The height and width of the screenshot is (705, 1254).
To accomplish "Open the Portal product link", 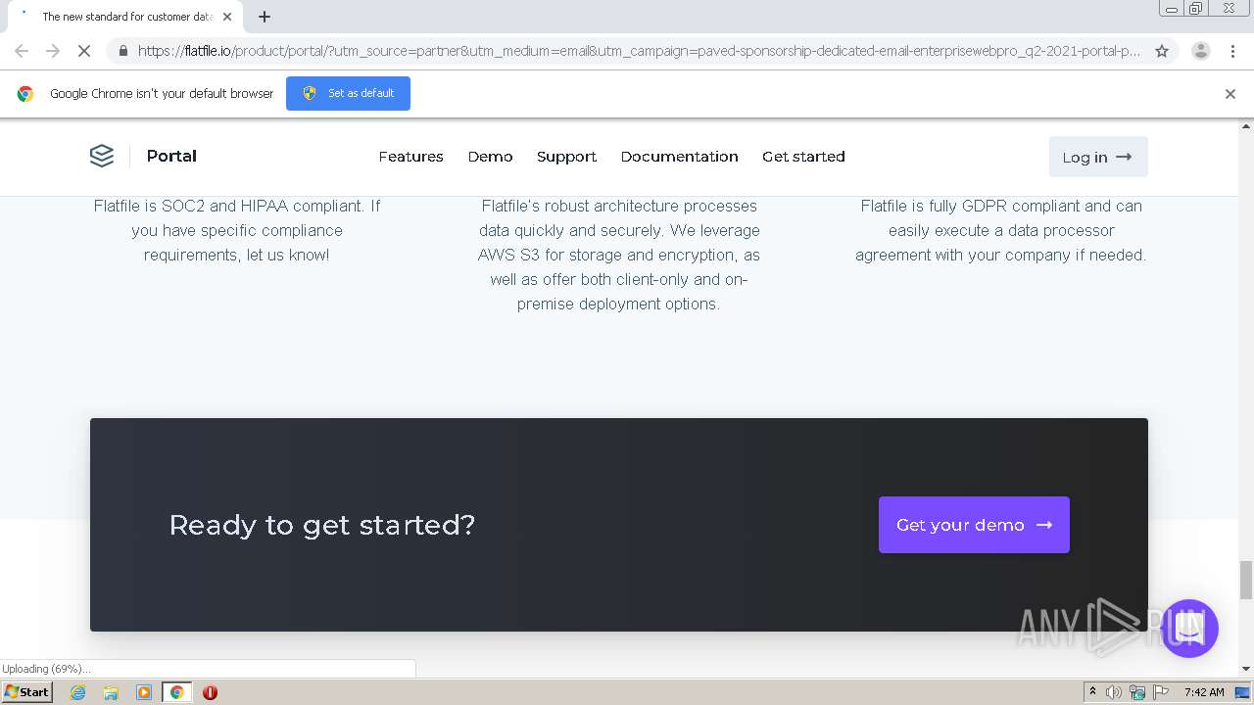I will click(171, 156).
